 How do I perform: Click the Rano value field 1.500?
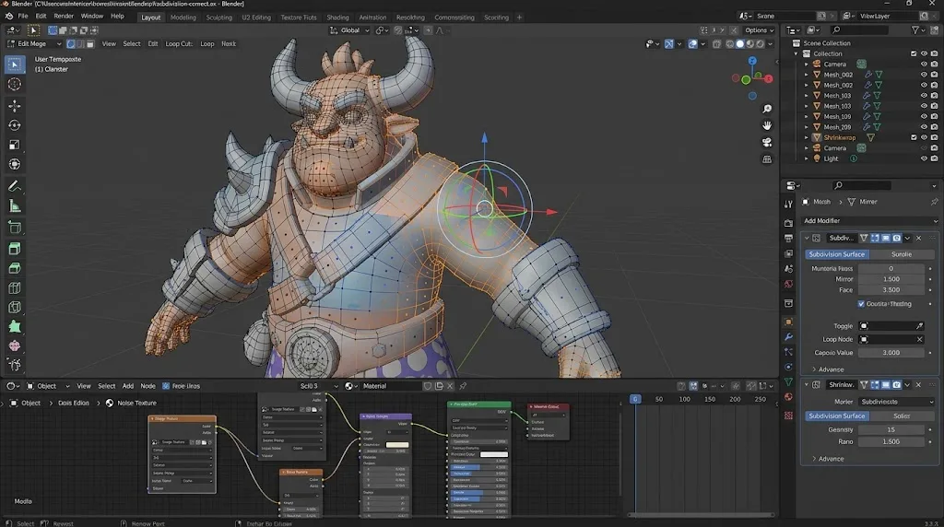coord(891,441)
